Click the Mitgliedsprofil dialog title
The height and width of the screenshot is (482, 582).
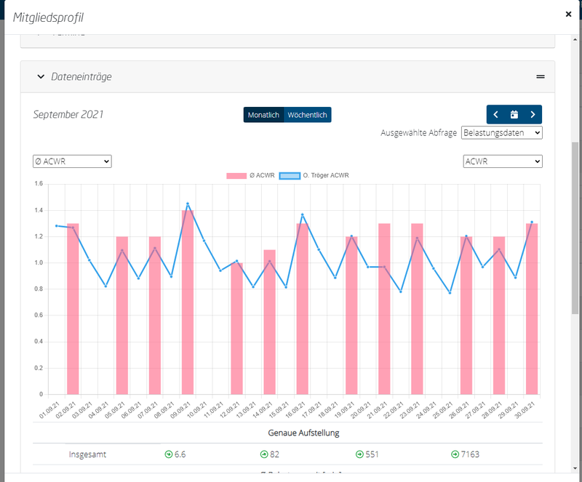(48, 17)
